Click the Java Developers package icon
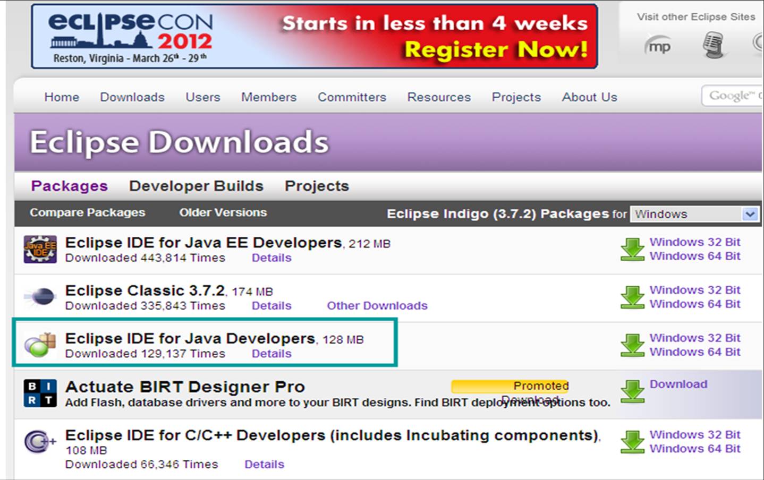 click(x=40, y=345)
